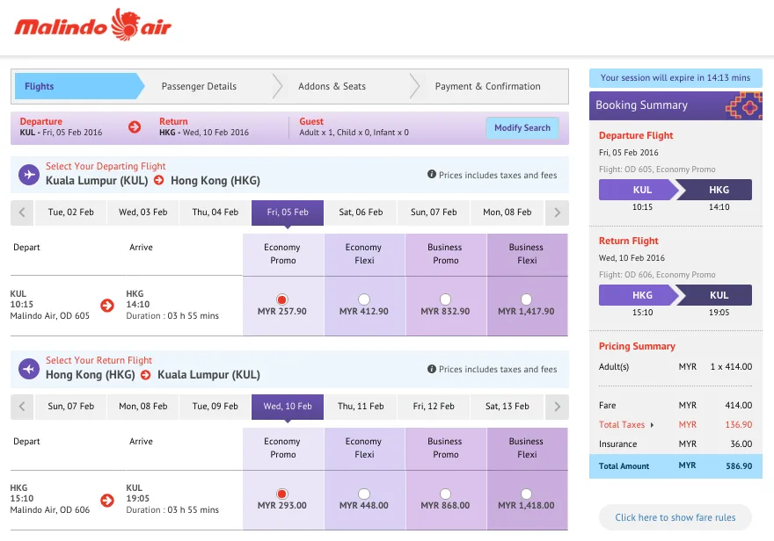Show later departure dates with right arrow
Screen dimensions: 774x541
point(556,213)
